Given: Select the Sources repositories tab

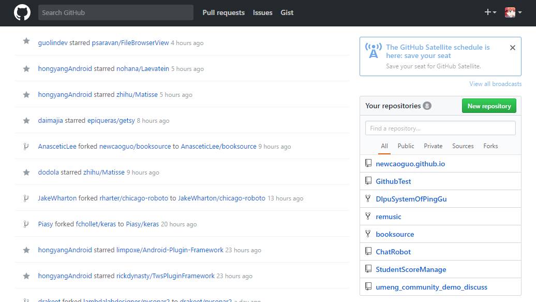Looking at the screenshot, I should point(463,146).
